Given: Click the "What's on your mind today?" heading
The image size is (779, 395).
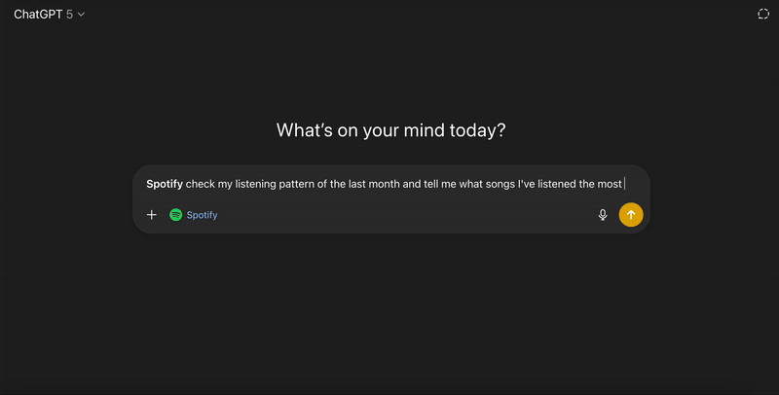Looking at the screenshot, I should tap(390, 130).
